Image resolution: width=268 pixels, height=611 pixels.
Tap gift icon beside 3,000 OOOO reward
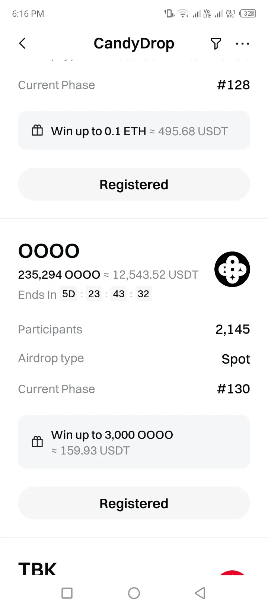37,442
